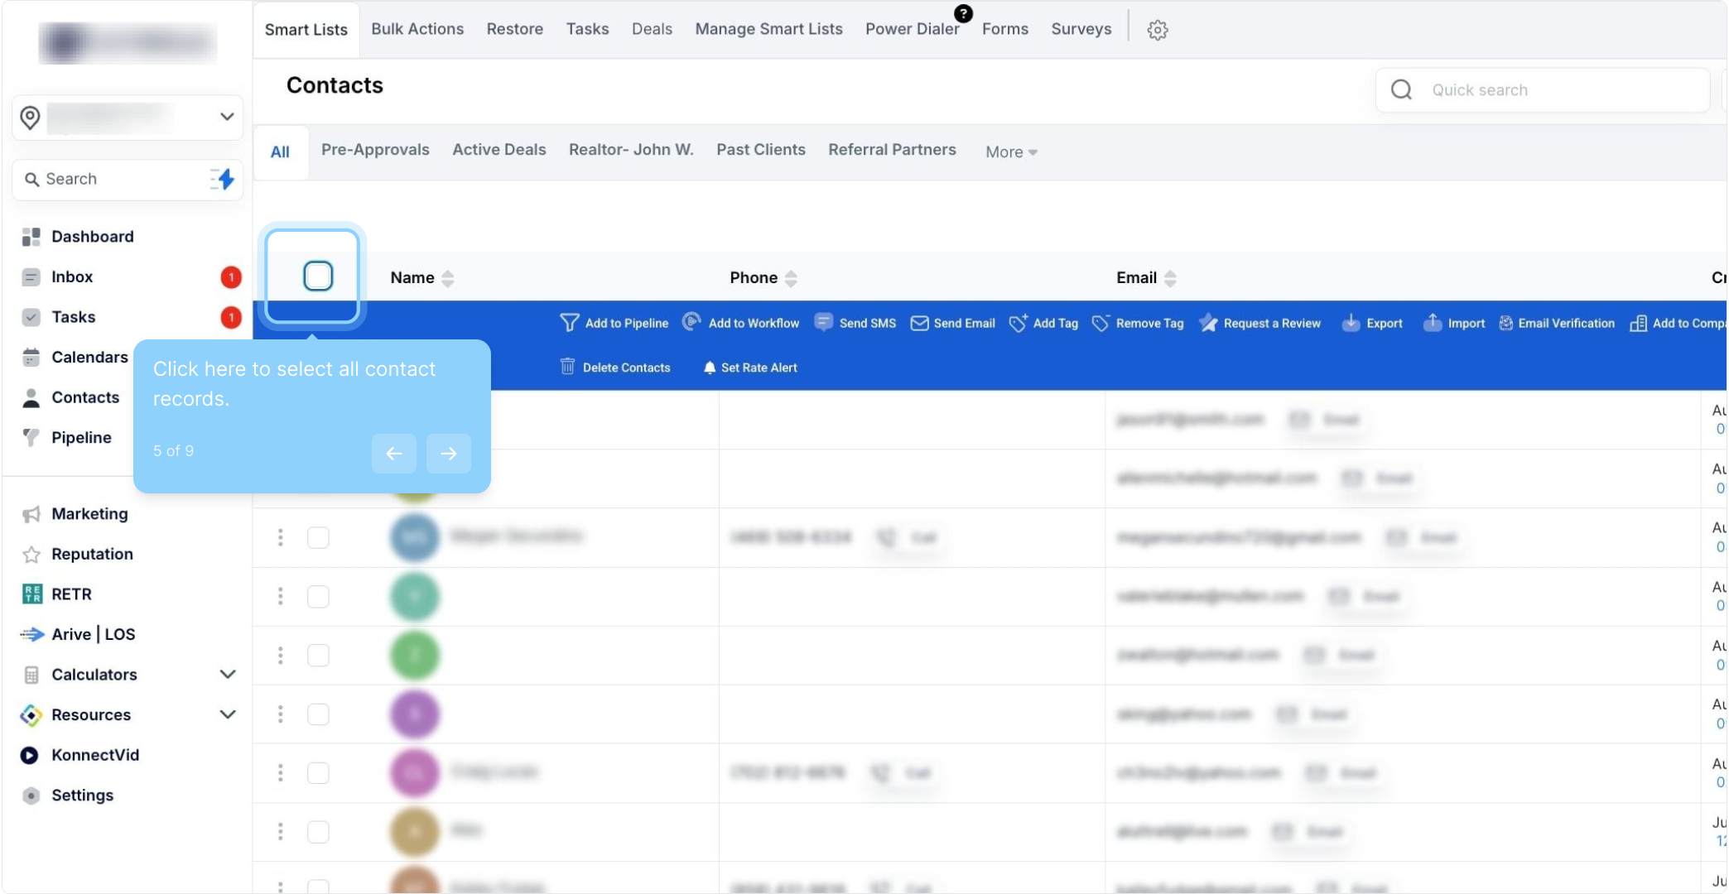Screen dimensions: 1729x894
Task: Expand the More smart lists dropdown
Action: click(1011, 151)
